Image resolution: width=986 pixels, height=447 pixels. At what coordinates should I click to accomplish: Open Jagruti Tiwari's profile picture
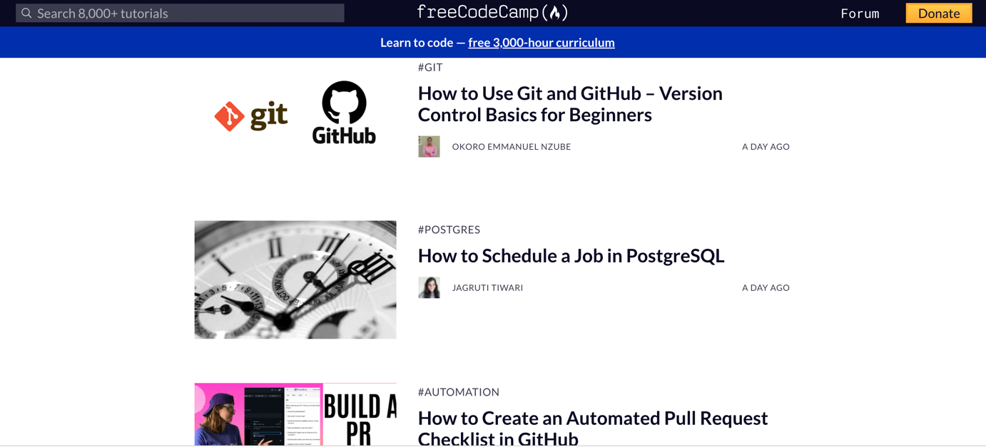[x=429, y=288]
